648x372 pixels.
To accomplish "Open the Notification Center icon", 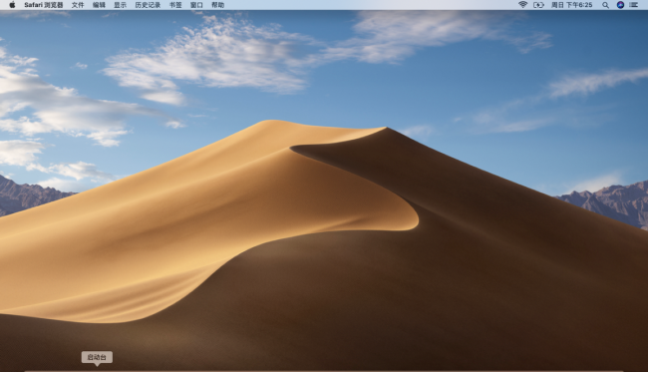I will [634, 5].
